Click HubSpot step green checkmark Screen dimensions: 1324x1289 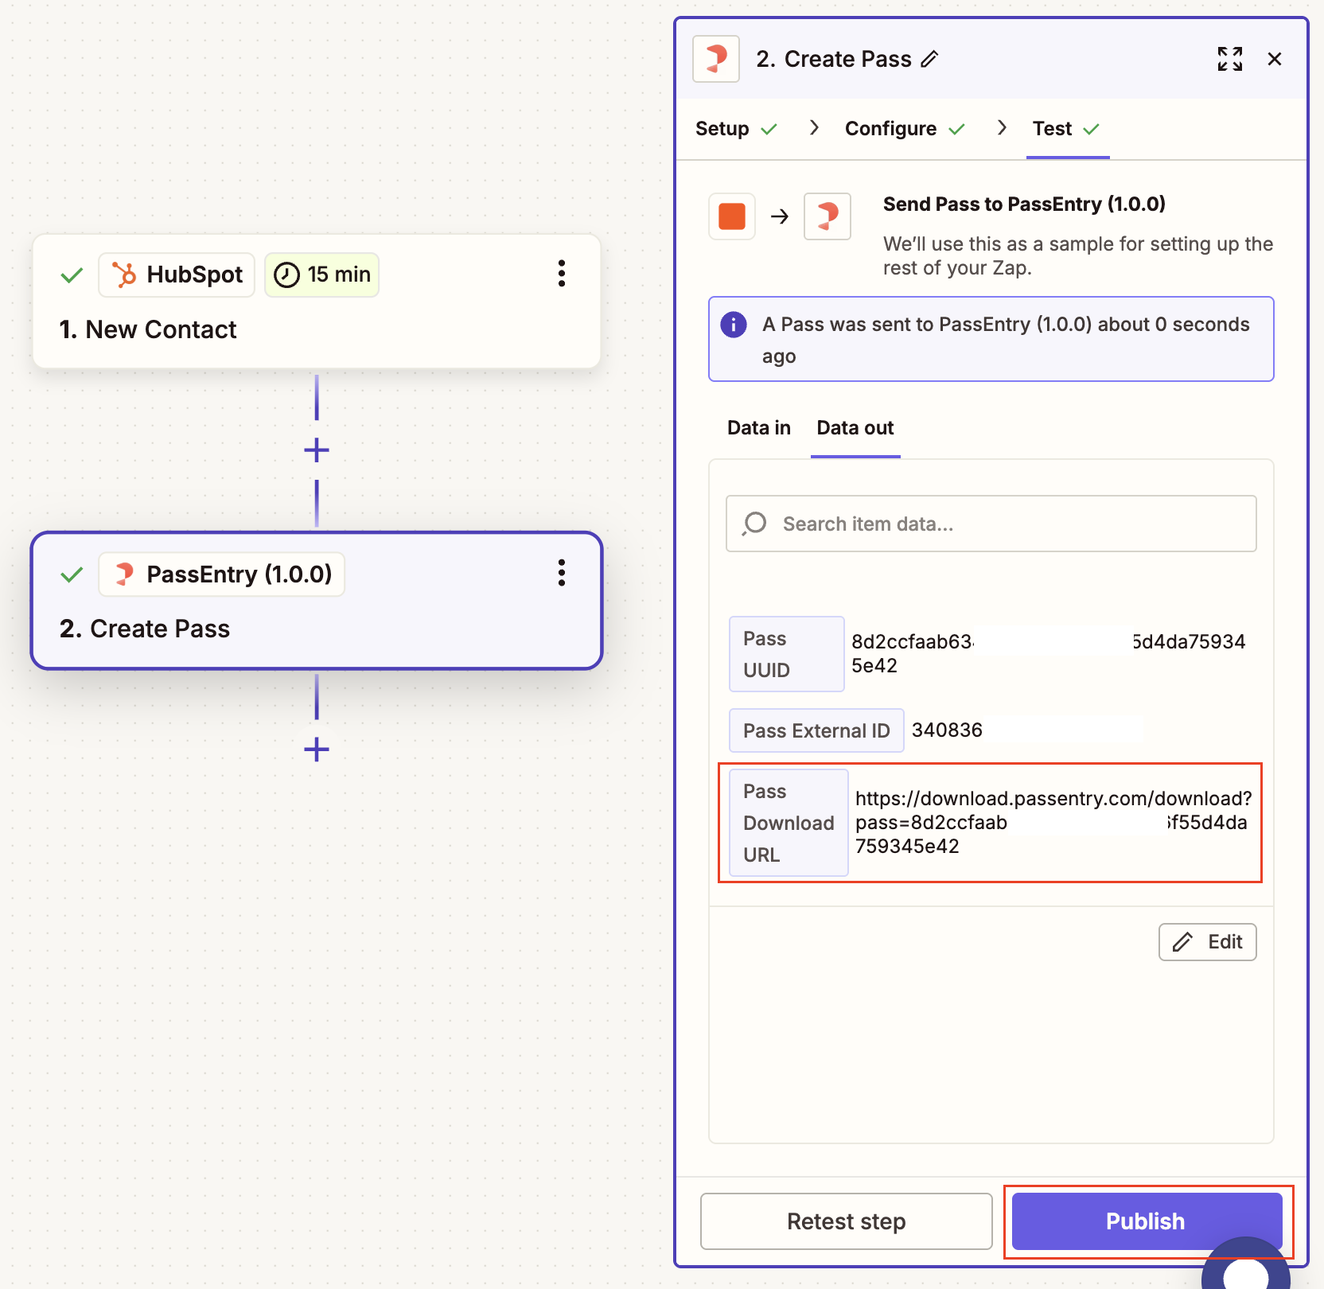tap(72, 275)
